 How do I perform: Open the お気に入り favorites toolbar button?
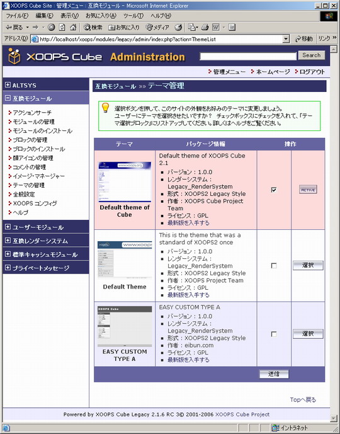pos(123,27)
